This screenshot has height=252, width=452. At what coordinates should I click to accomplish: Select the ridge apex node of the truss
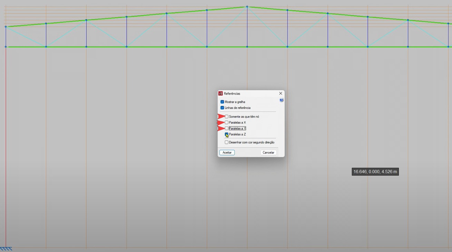247,7
